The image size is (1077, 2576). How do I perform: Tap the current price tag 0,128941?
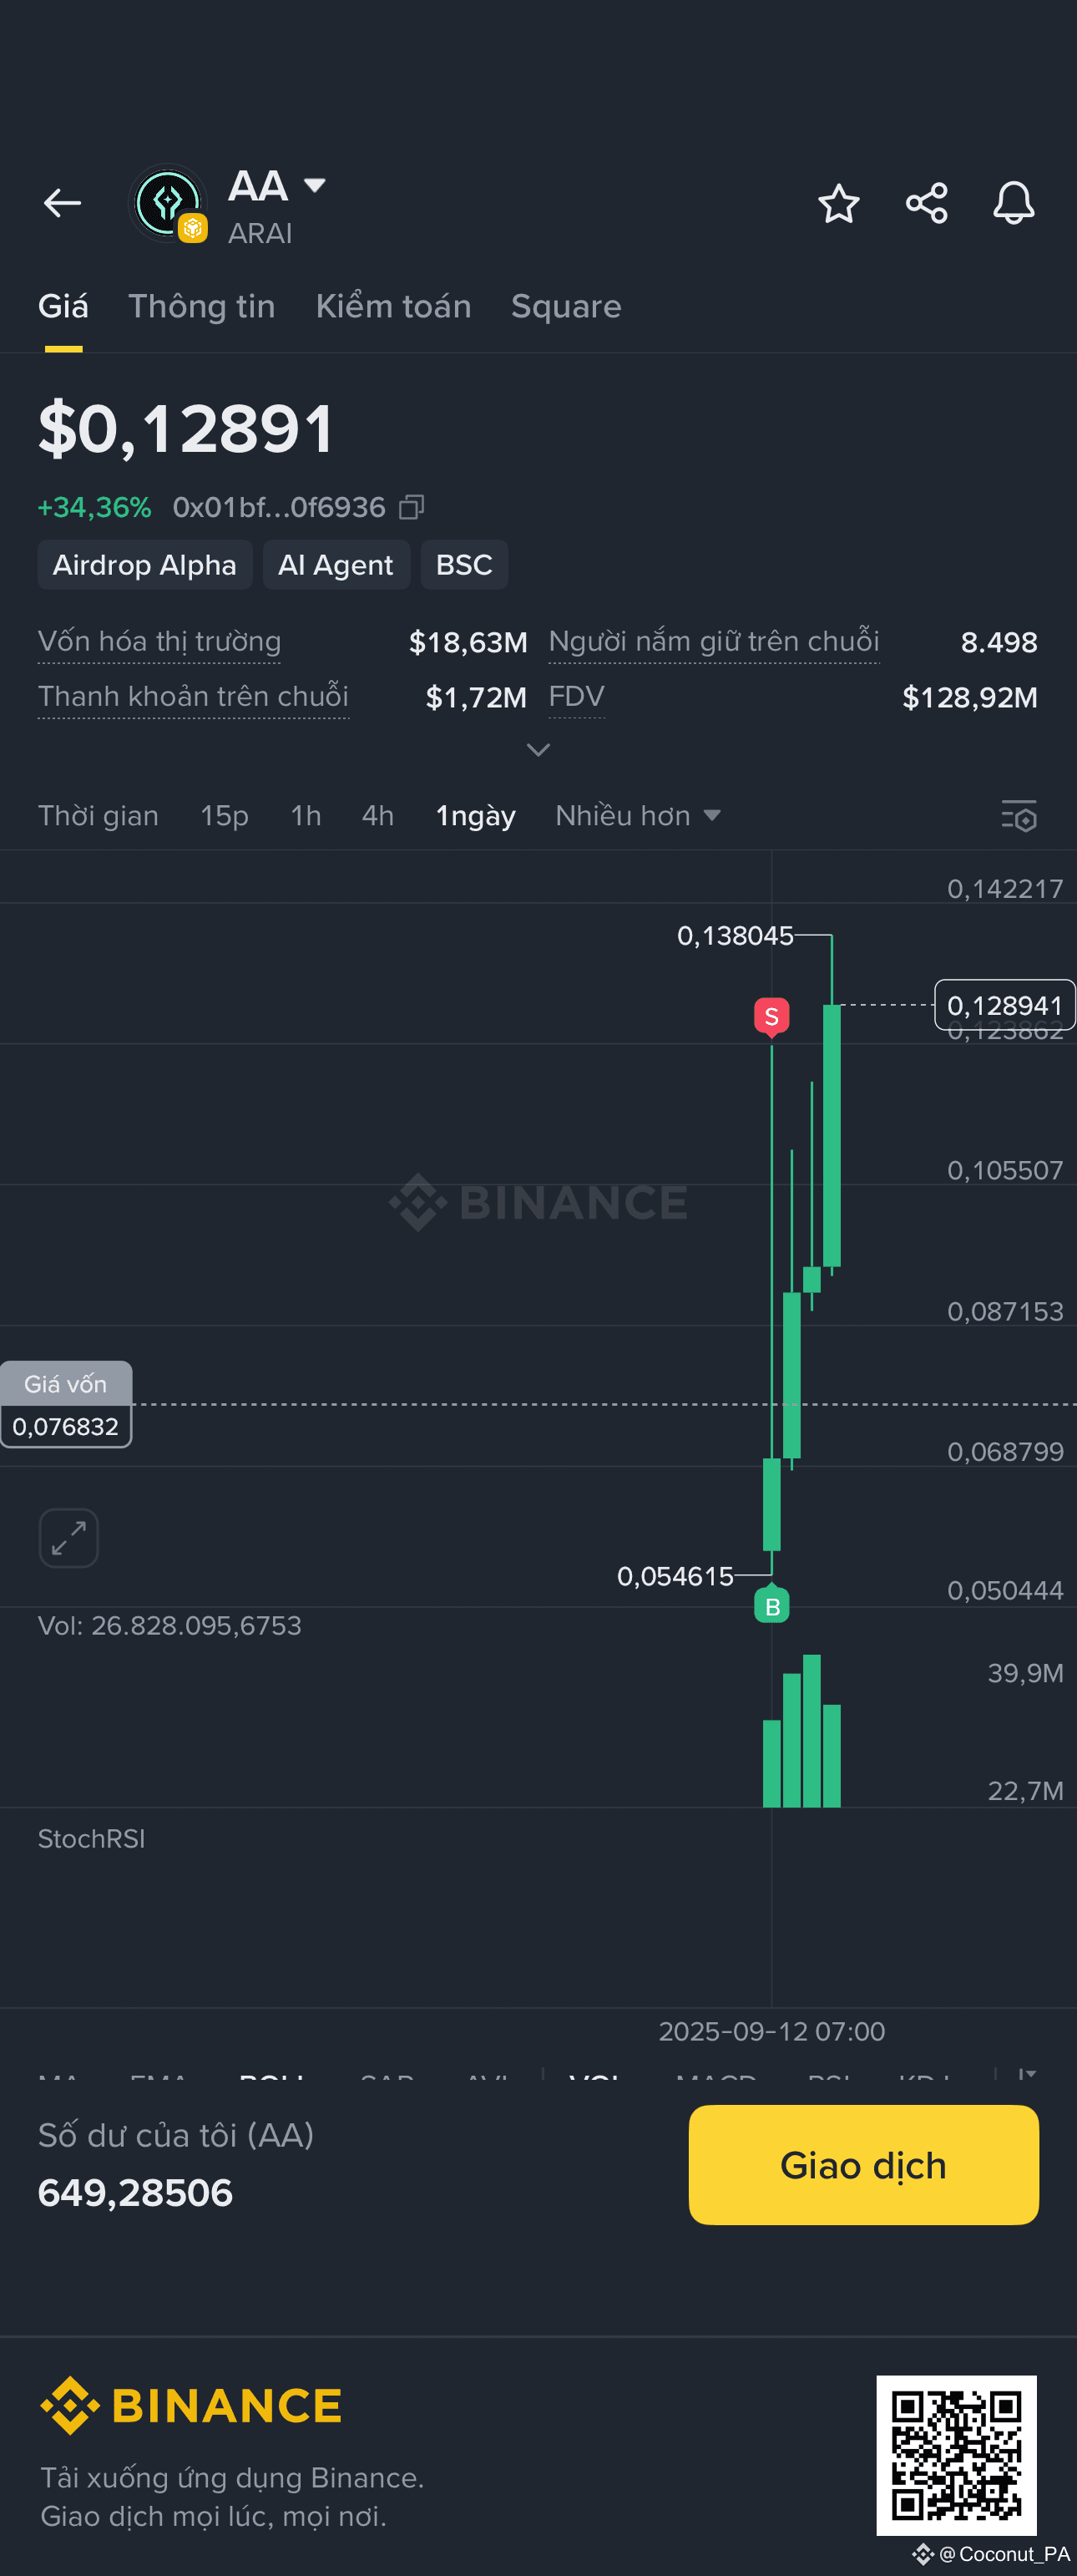(x=1005, y=1005)
